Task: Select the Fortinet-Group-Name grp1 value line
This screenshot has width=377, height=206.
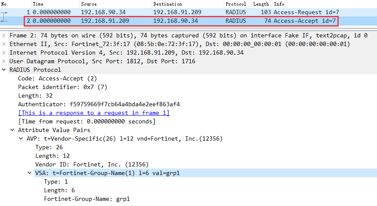Action: coord(87,199)
